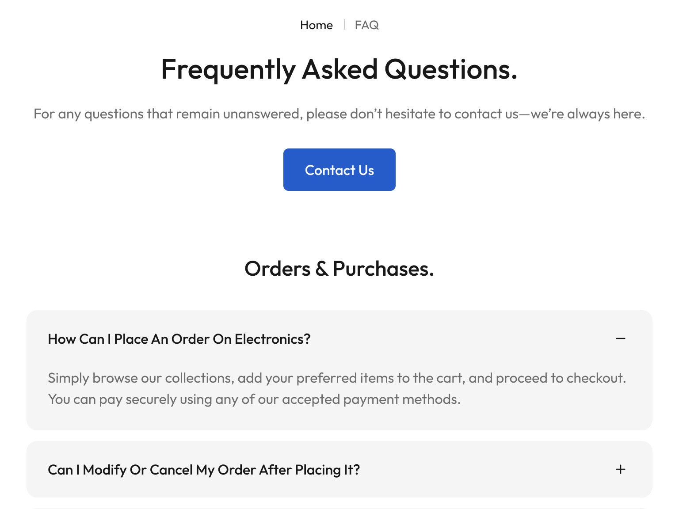Click the word 'Frequently' in the page title
The height and width of the screenshot is (509, 679).
[x=228, y=69]
